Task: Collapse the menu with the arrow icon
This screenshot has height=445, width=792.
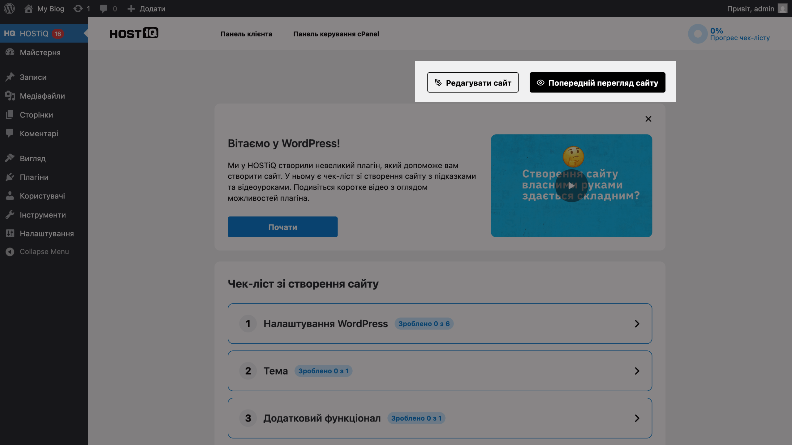Action: tap(10, 251)
